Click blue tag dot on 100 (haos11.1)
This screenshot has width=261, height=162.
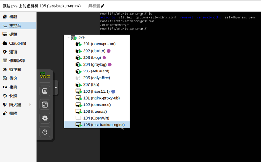point(113,91)
